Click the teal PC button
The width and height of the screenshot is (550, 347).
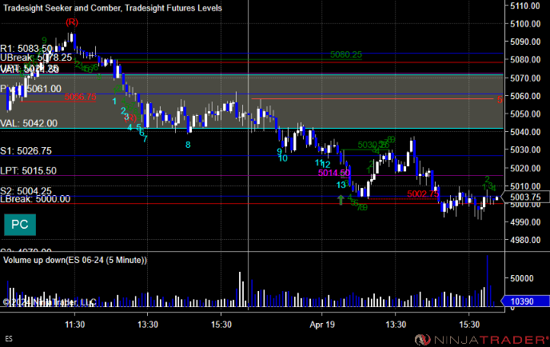pyautogui.click(x=20, y=225)
